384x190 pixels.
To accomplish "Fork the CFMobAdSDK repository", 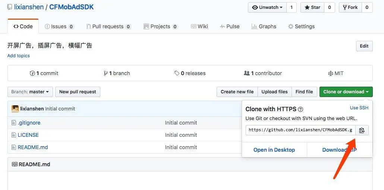I will (x=350, y=7).
